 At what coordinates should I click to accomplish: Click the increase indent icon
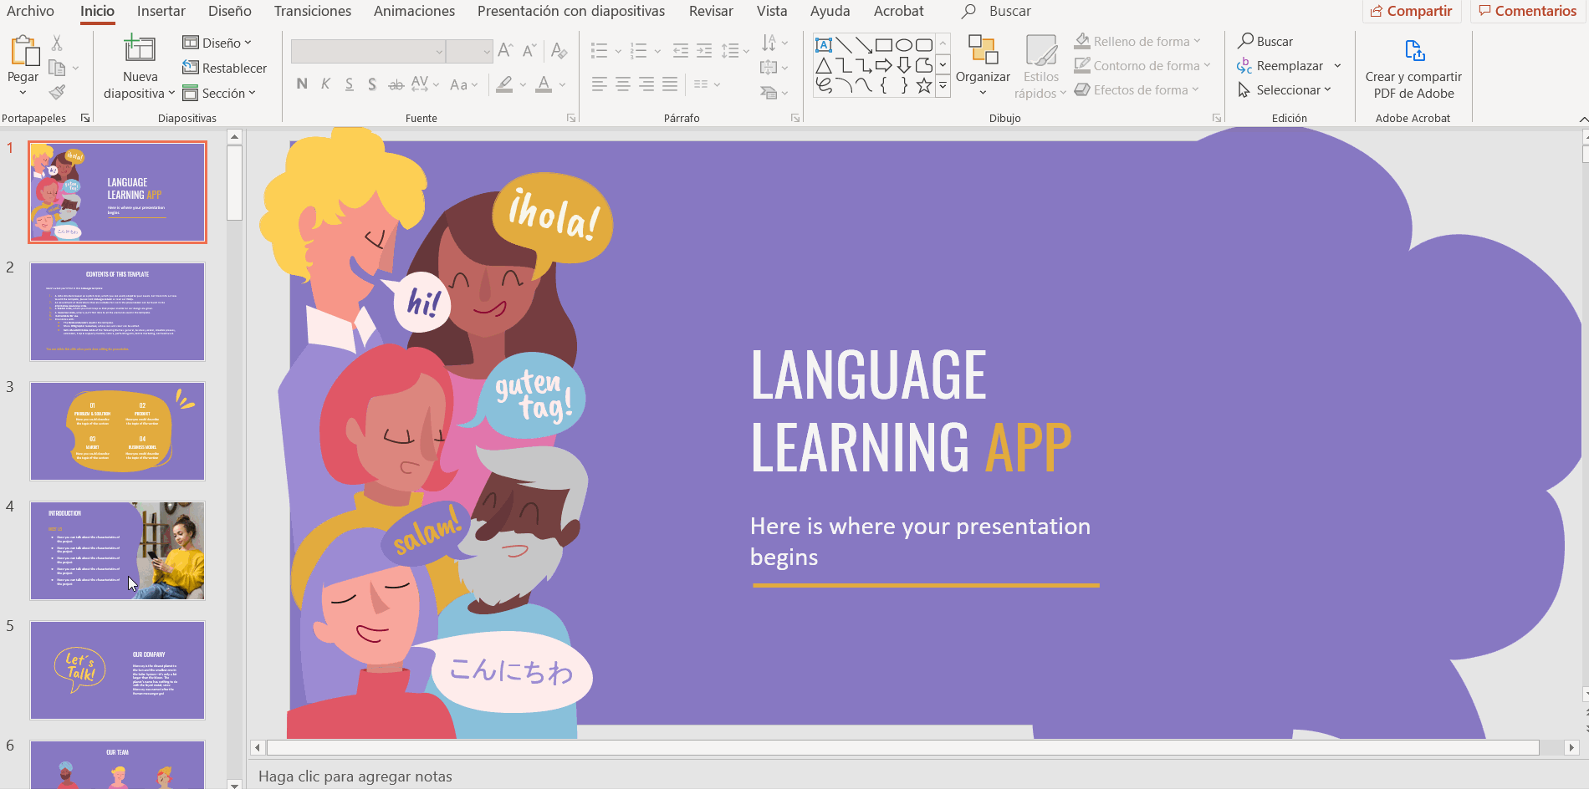(704, 51)
